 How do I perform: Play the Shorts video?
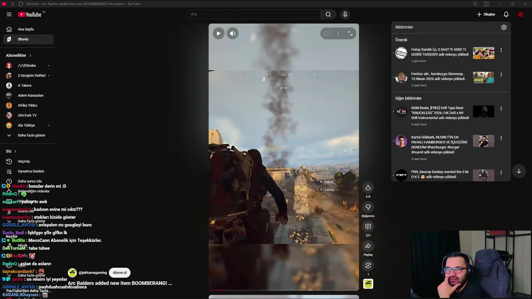pos(219,34)
